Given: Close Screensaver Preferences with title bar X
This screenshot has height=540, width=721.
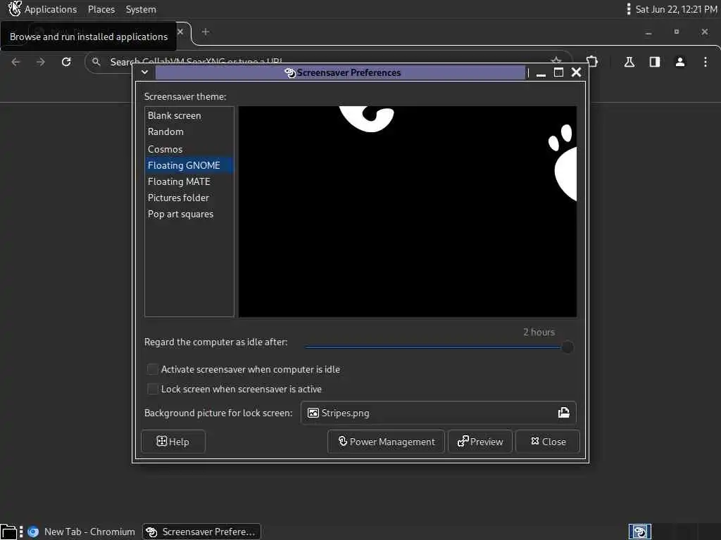Looking at the screenshot, I should [576, 72].
